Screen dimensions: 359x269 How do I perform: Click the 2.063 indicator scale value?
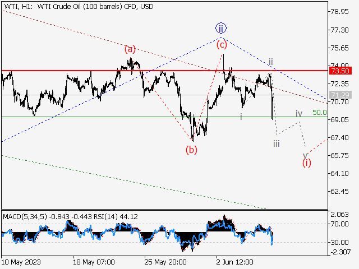340,215
